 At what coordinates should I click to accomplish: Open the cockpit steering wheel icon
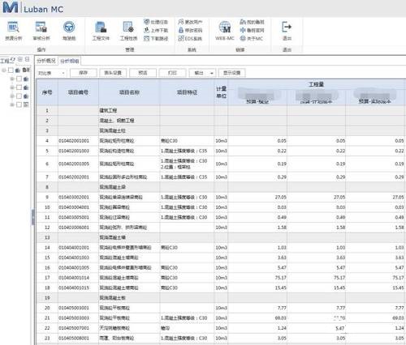tap(69, 31)
